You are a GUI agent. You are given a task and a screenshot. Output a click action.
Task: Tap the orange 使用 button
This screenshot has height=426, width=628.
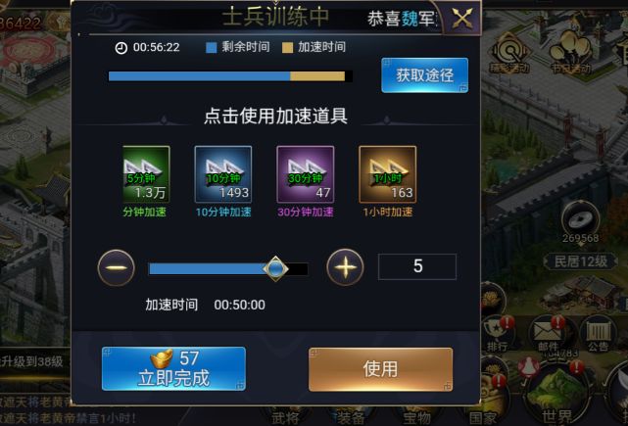click(380, 369)
